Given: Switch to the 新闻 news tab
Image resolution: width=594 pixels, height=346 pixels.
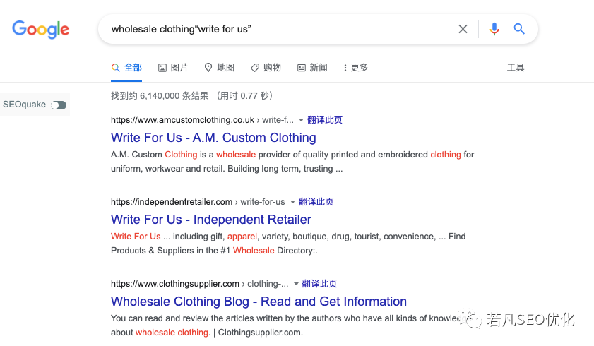Looking at the screenshot, I should [312, 68].
